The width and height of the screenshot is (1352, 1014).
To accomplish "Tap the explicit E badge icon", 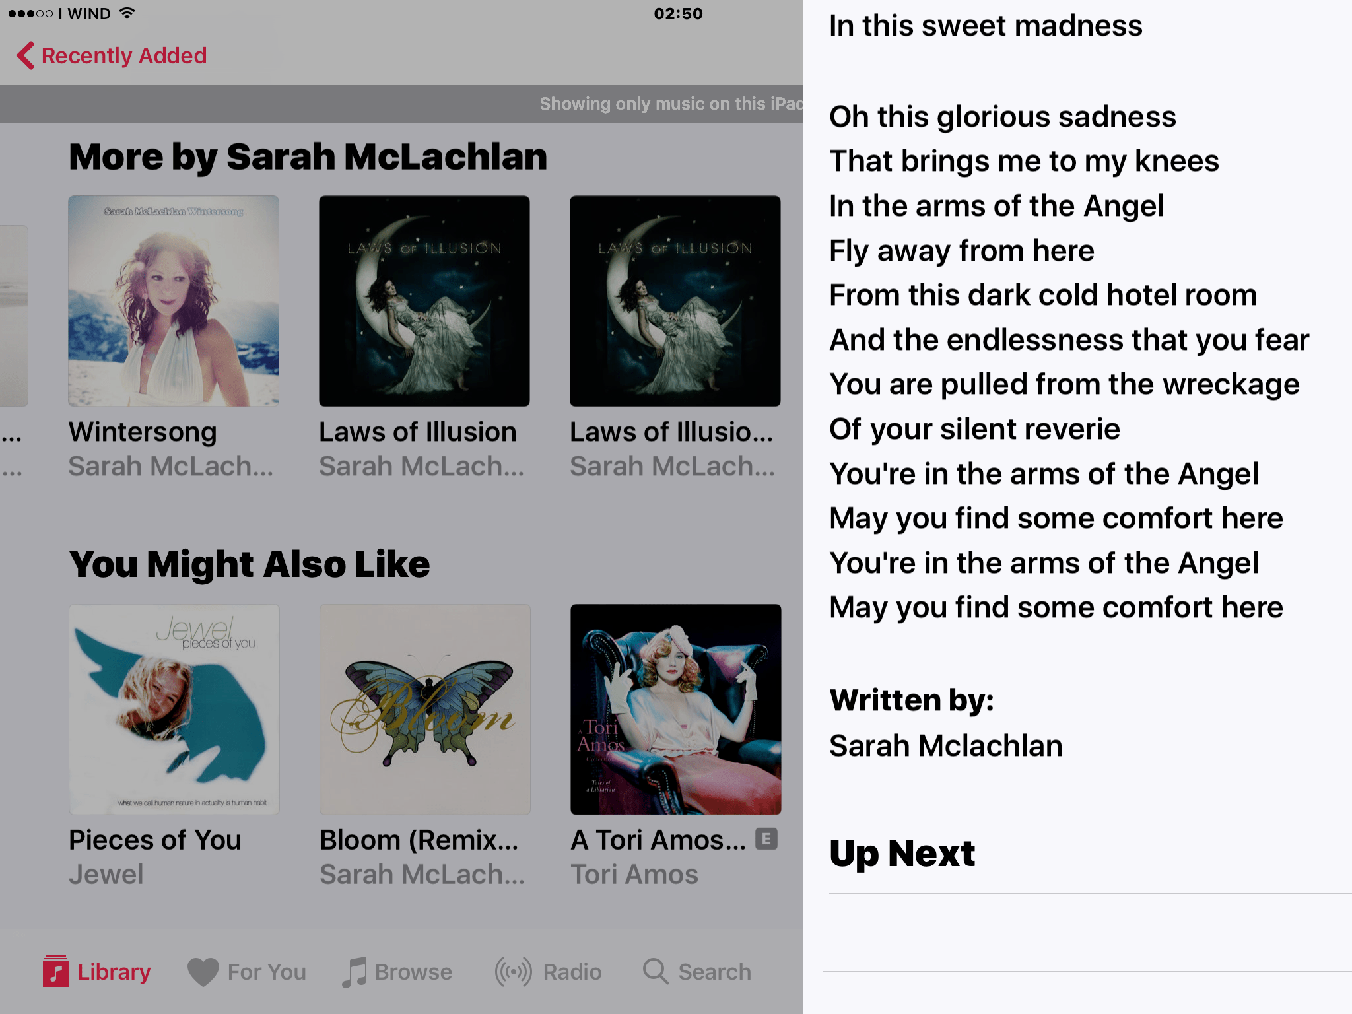I will pos(766,839).
